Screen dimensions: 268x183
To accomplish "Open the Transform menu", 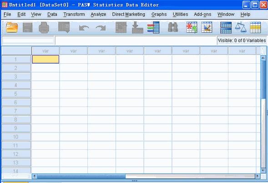I will click(74, 15).
